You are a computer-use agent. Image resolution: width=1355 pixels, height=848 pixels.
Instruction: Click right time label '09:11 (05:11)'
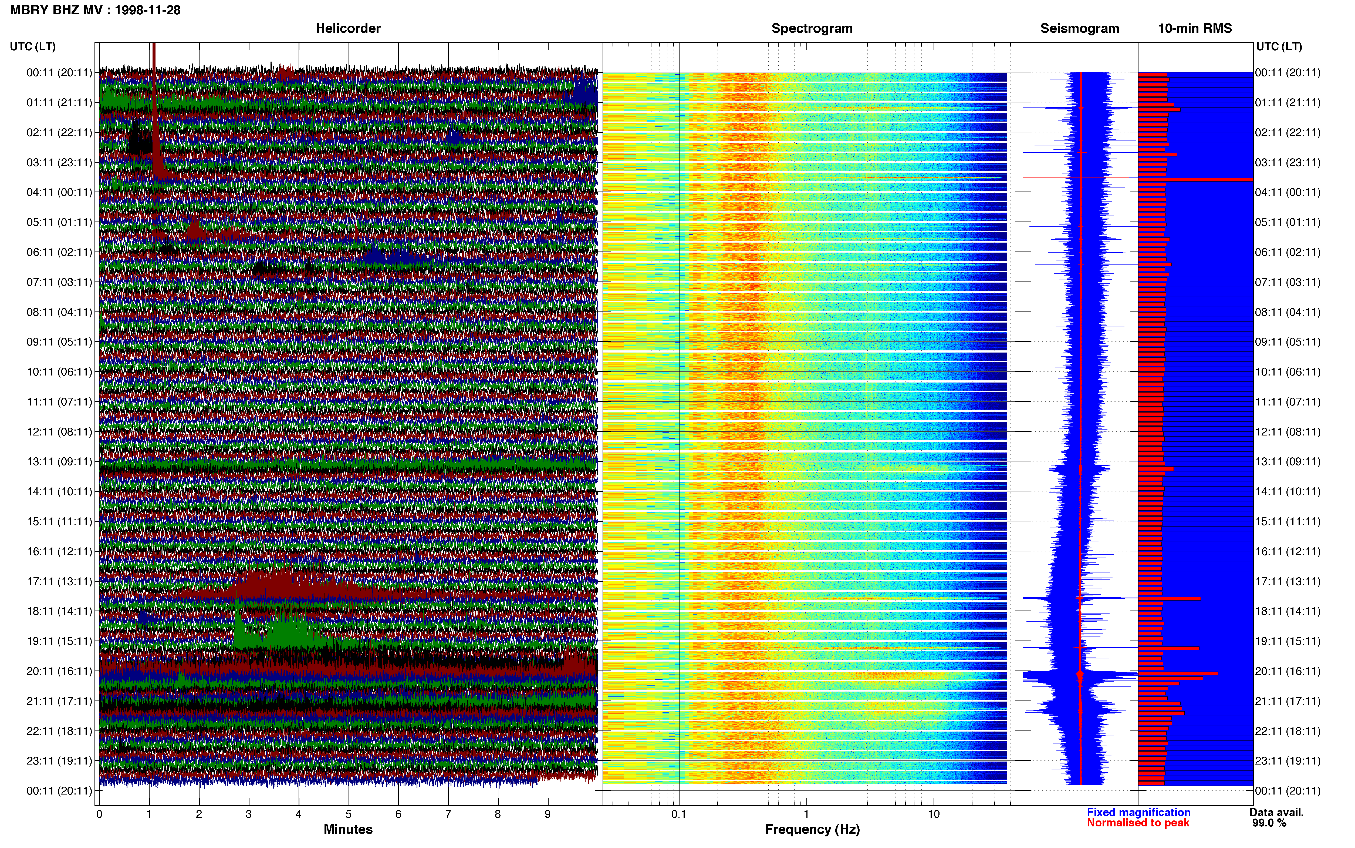click(1288, 342)
